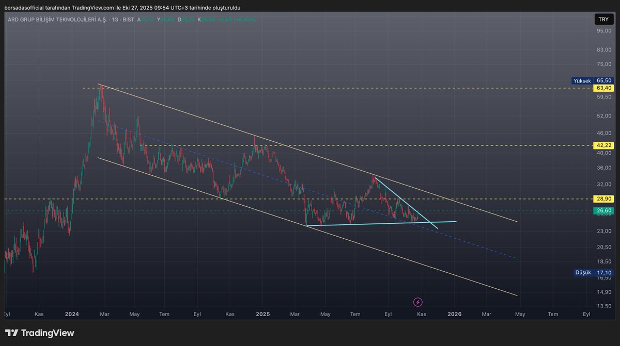Click the 2024 label on time axis

click(x=72, y=314)
